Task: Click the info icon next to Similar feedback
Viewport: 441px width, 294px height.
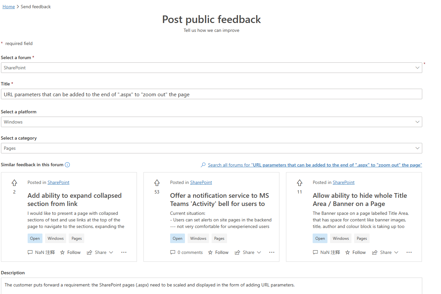Action: [67, 165]
